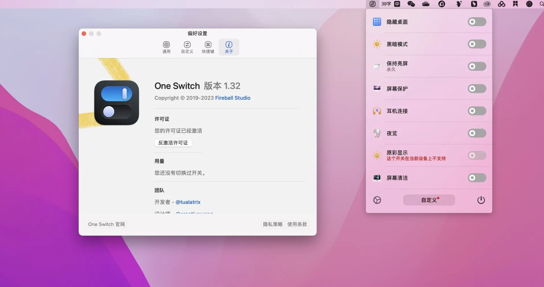544x287 pixels.
Task: Open the 快捷键 preferences tab
Action: point(208,47)
